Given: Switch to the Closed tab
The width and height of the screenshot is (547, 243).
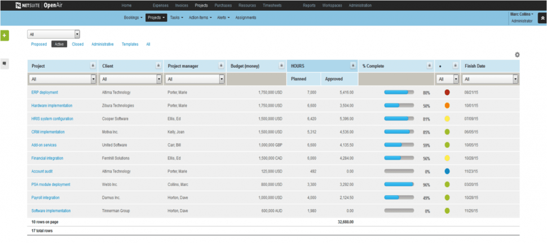Looking at the screenshot, I should click(x=78, y=45).
